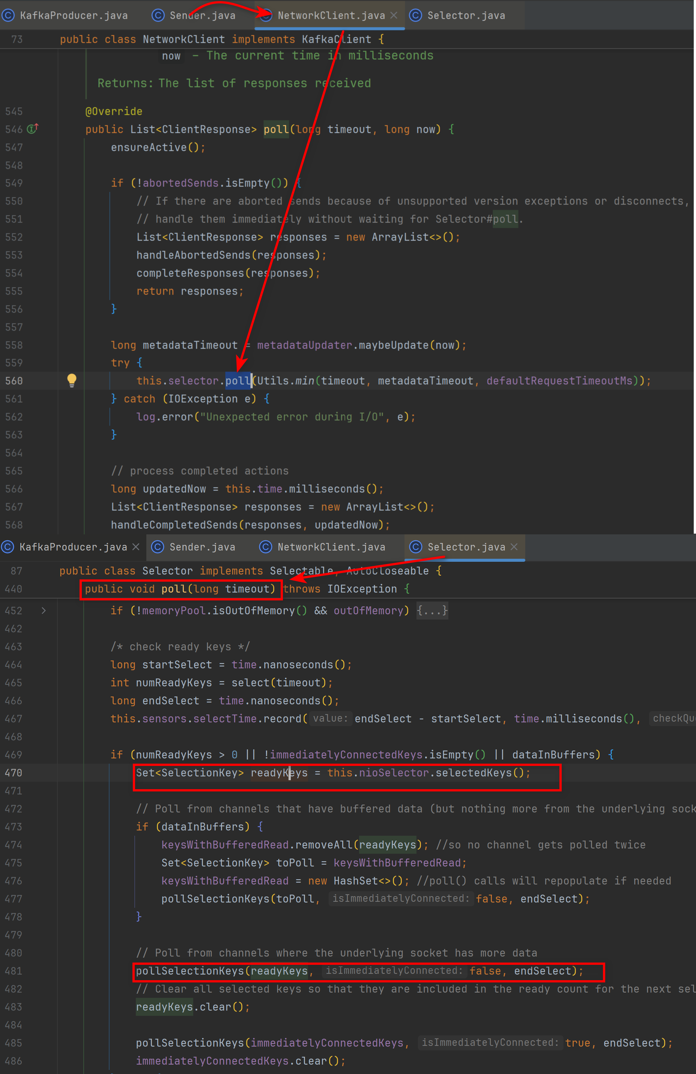Click sensors.selectTime.record call
Image resolution: width=696 pixels, height=1074 pixels.
[225, 719]
